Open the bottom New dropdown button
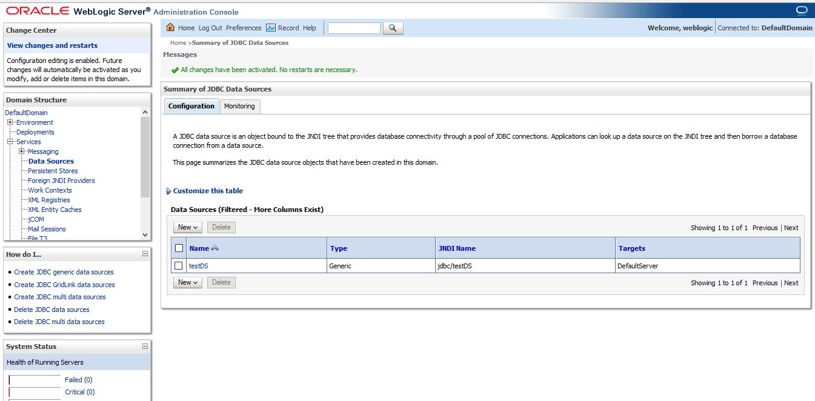Viewport: 815px width, 401px height. (188, 282)
